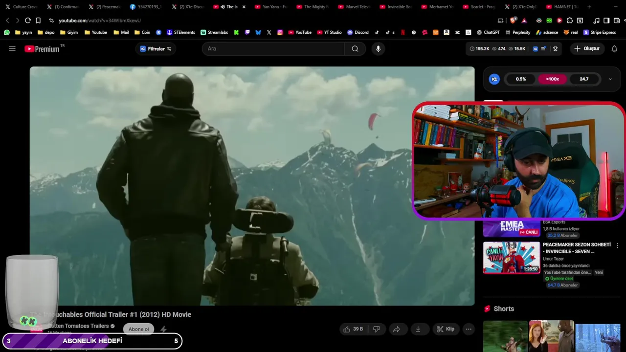Open the Filtreler filter control
Image resolution: width=626 pixels, height=352 pixels.
click(156, 49)
